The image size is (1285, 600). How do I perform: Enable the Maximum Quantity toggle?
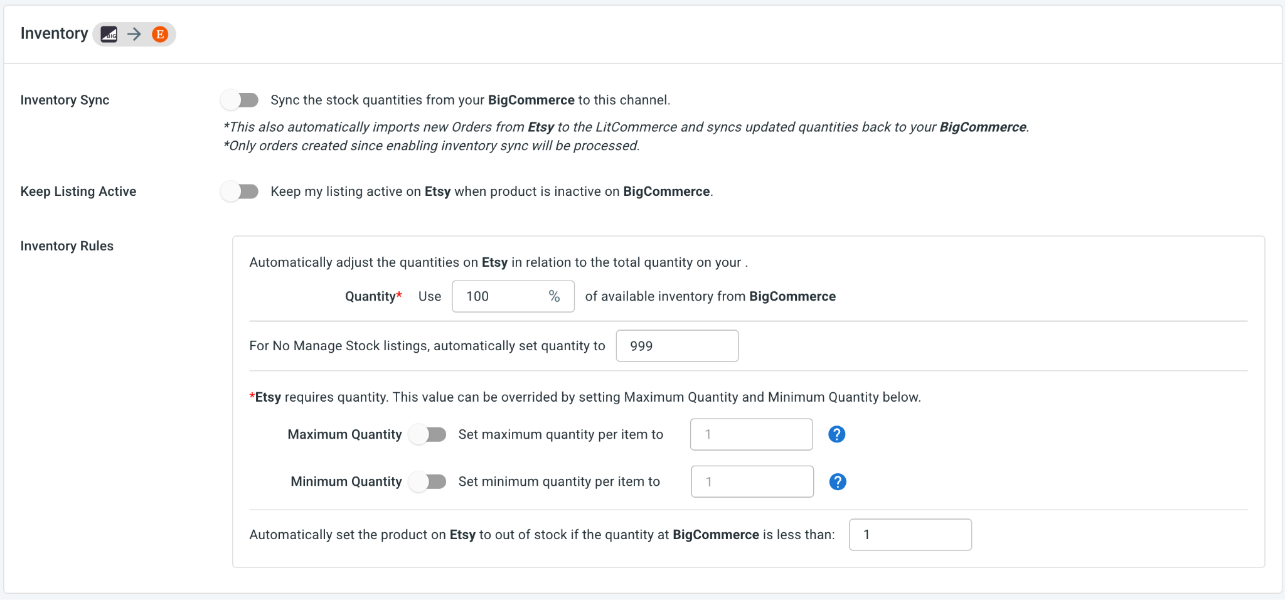click(x=427, y=434)
